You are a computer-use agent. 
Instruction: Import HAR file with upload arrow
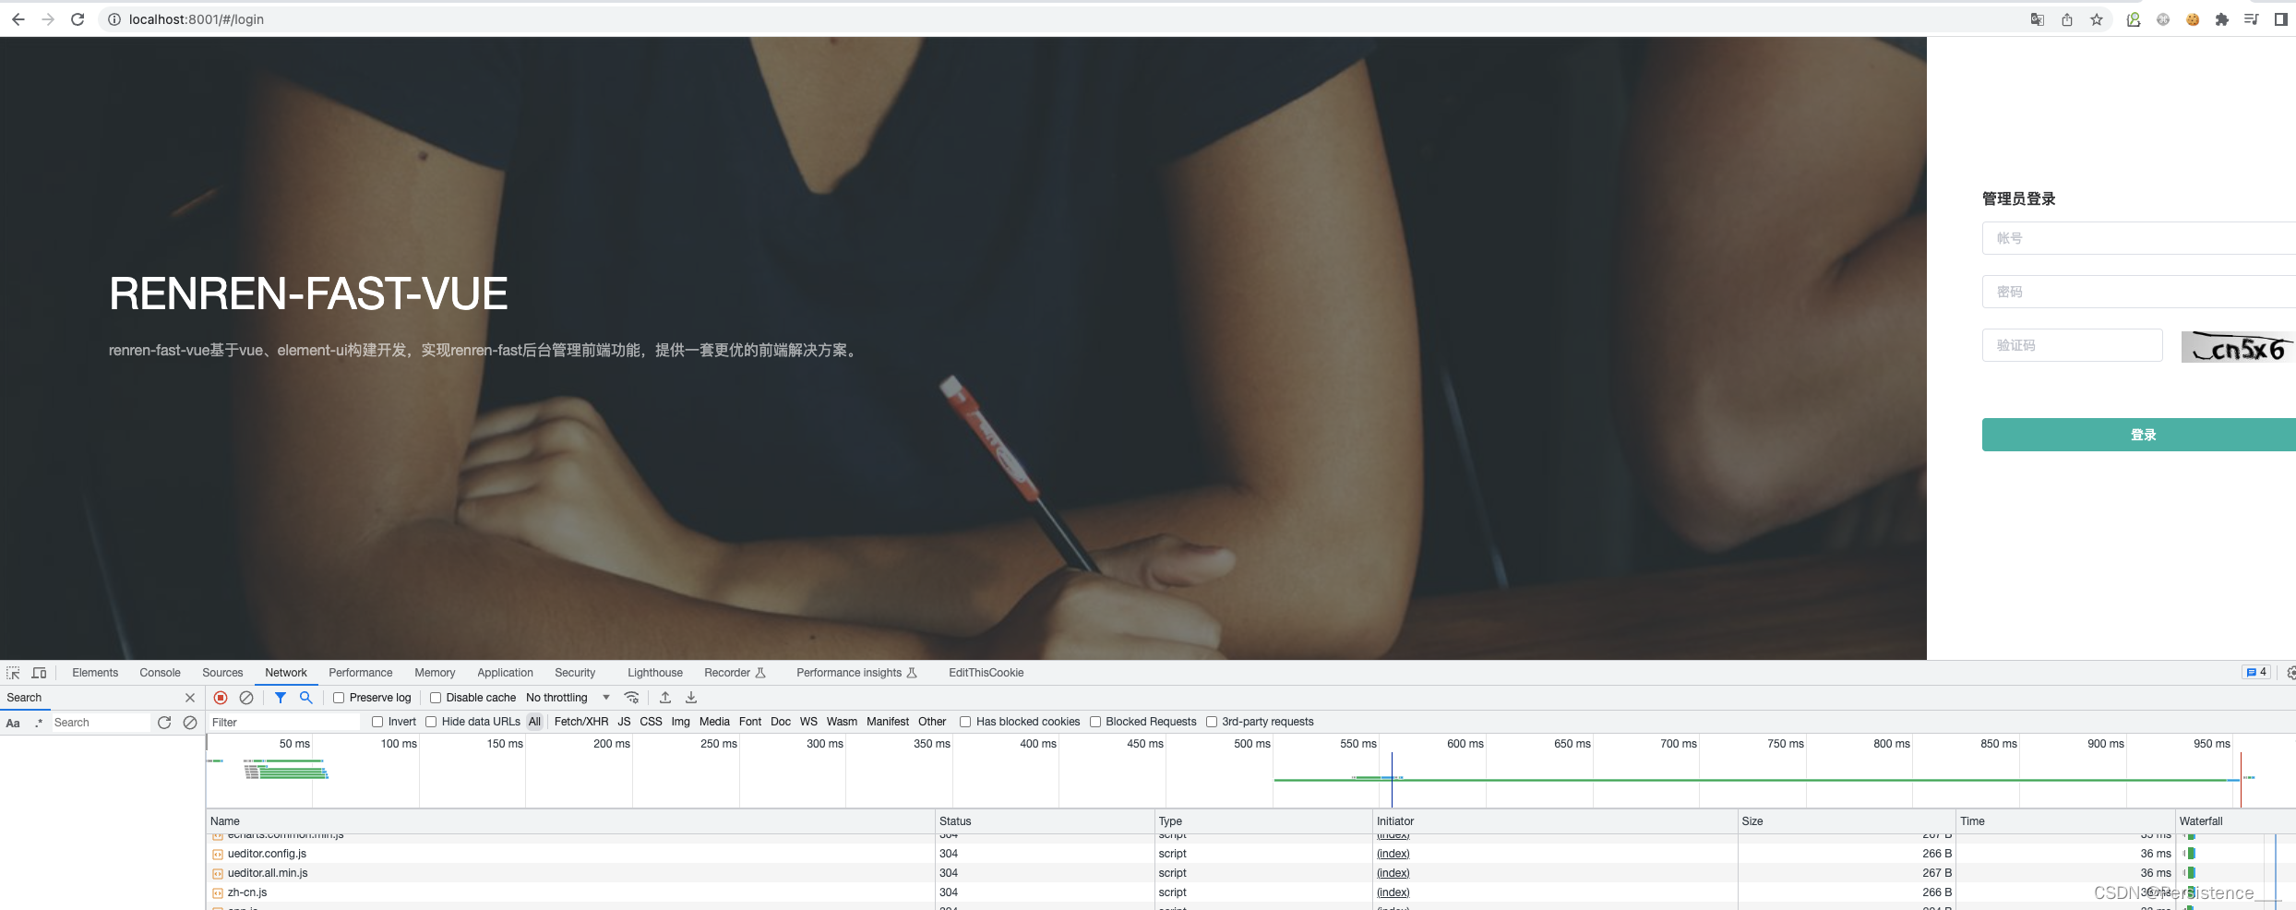click(665, 698)
